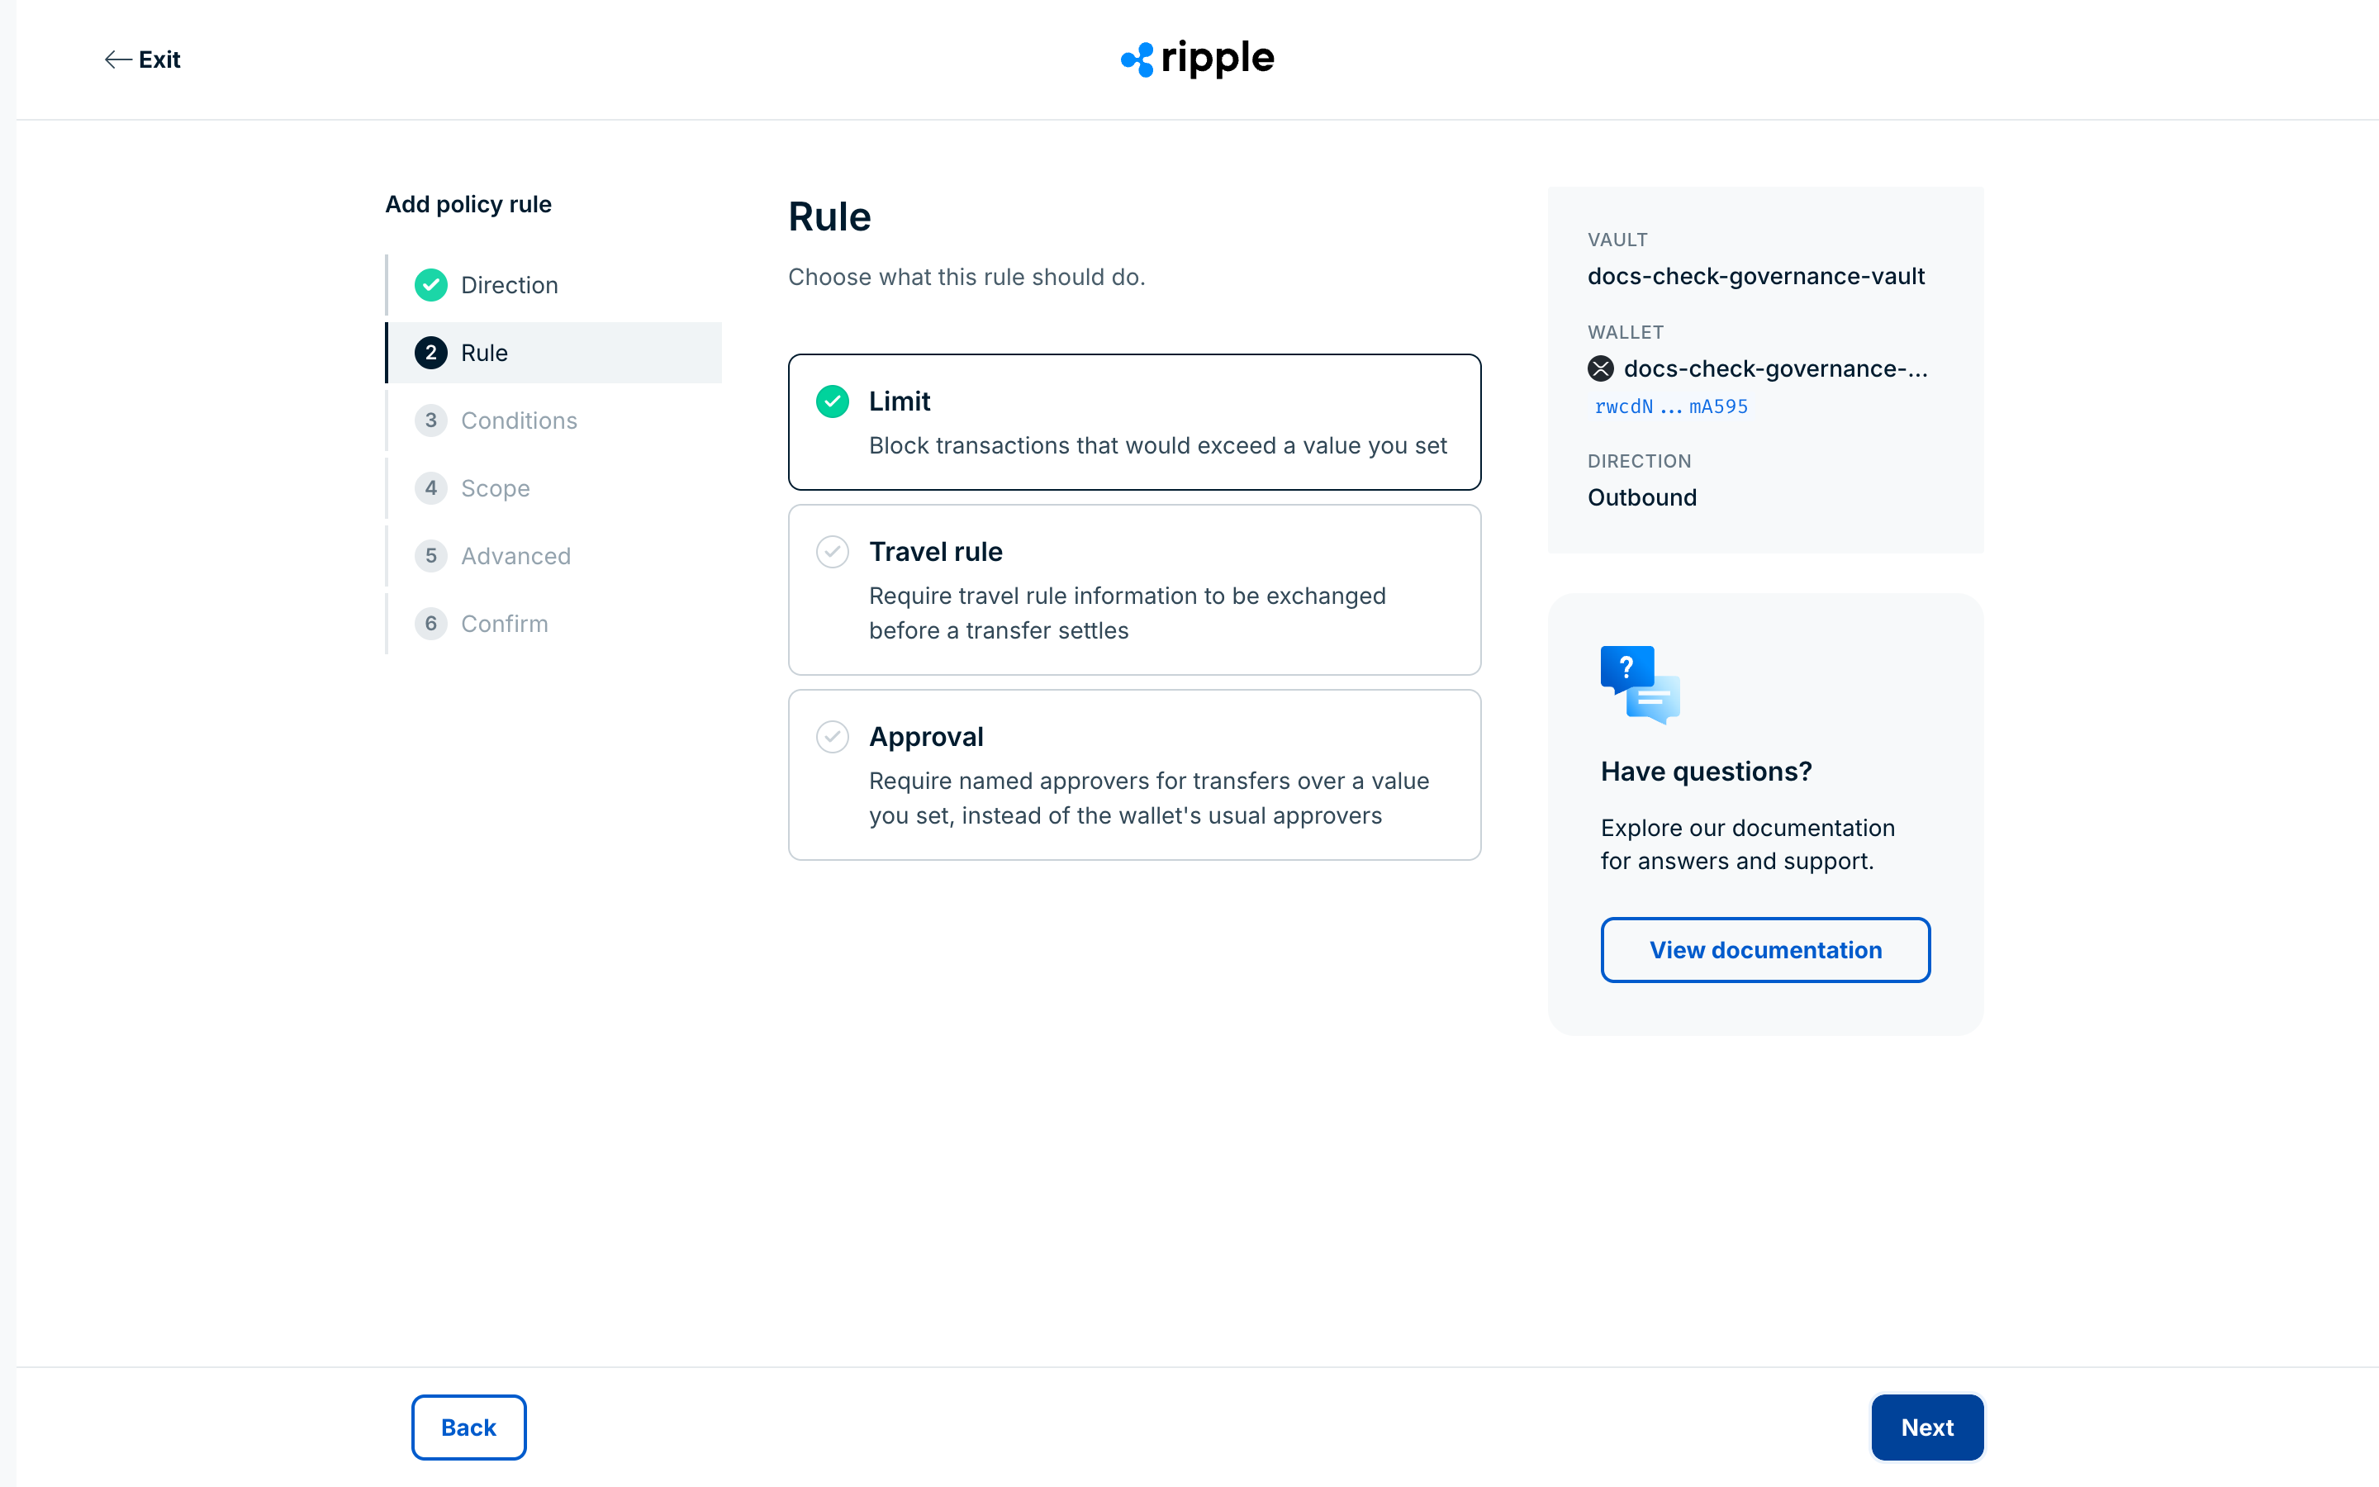Viewport: 2379px width, 1487px height.
Task: Click wallet address rwcdN ... mA595
Action: click(x=1671, y=406)
